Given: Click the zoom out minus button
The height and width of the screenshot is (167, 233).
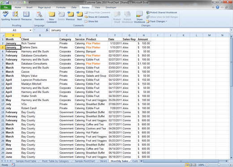Looking at the screenshot, I should tap(207, 165).
